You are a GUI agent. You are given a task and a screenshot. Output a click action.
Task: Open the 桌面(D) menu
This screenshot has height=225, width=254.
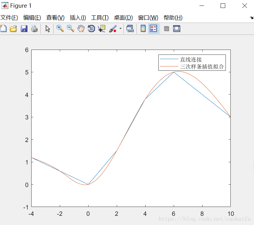click(x=123, y=17)
